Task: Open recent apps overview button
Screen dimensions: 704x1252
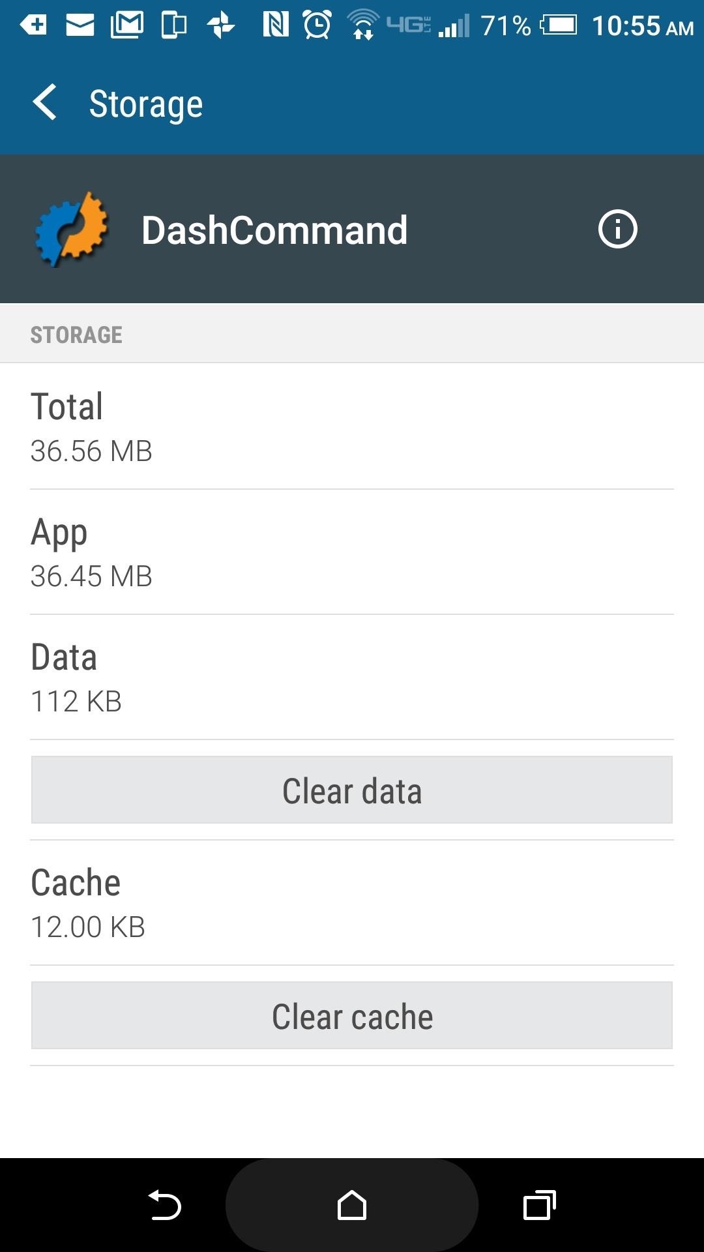Action: (x=540, y=1205)
